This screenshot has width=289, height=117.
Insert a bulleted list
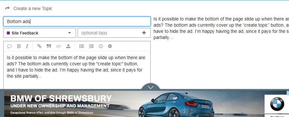(82, 46)
